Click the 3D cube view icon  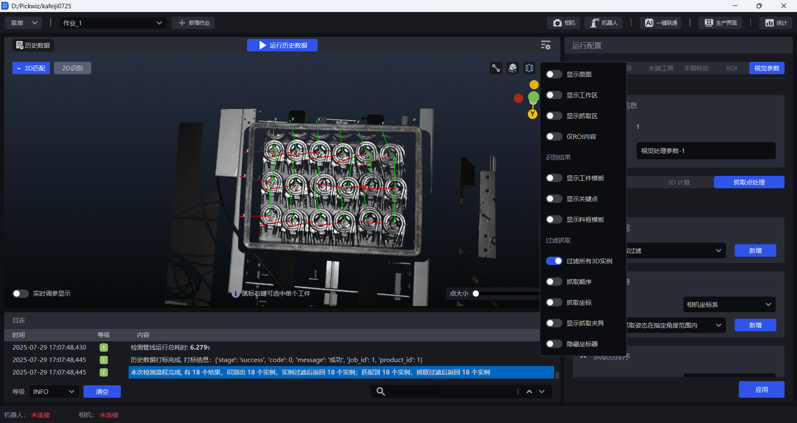point(512,68)
